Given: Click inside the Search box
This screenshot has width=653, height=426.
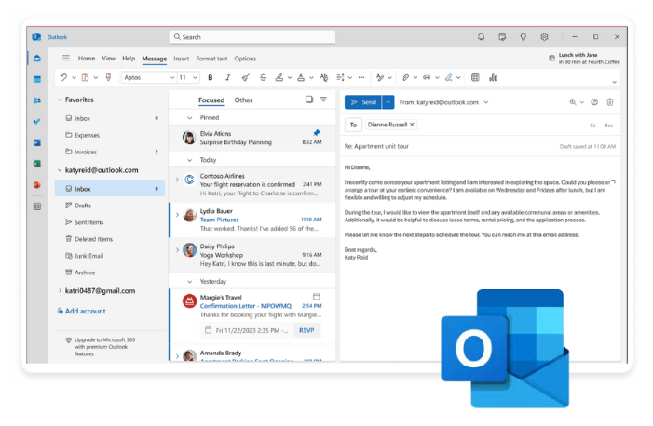Looking at the screenshot, I should [252, 37].
